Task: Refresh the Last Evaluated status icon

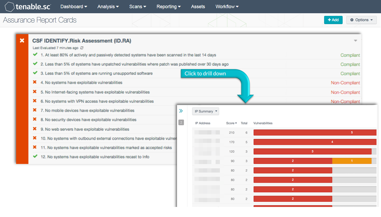Action: coord(82,48)
